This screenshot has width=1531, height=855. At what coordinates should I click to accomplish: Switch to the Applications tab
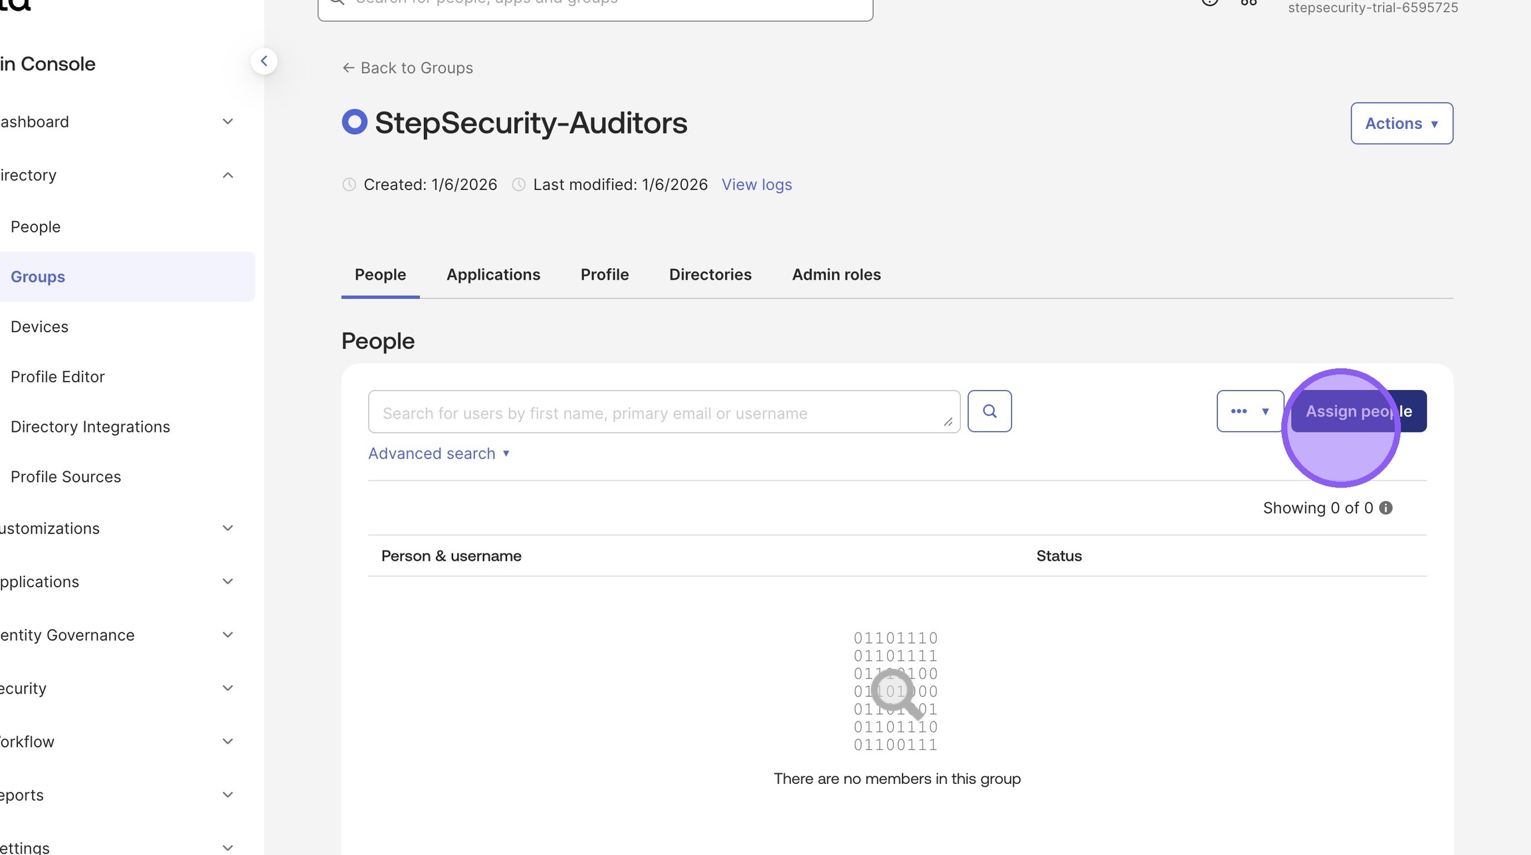coord(493,275)
